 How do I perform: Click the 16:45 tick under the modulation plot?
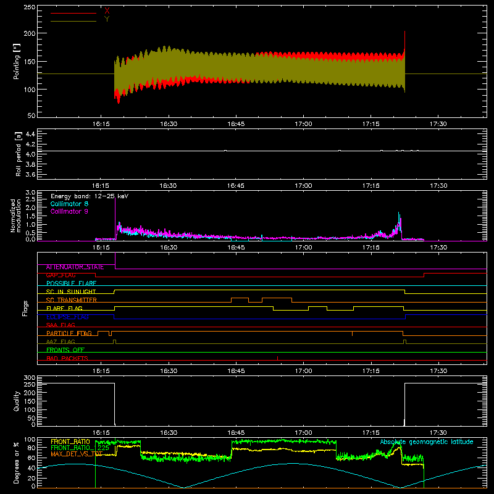[x=236, y=248]
